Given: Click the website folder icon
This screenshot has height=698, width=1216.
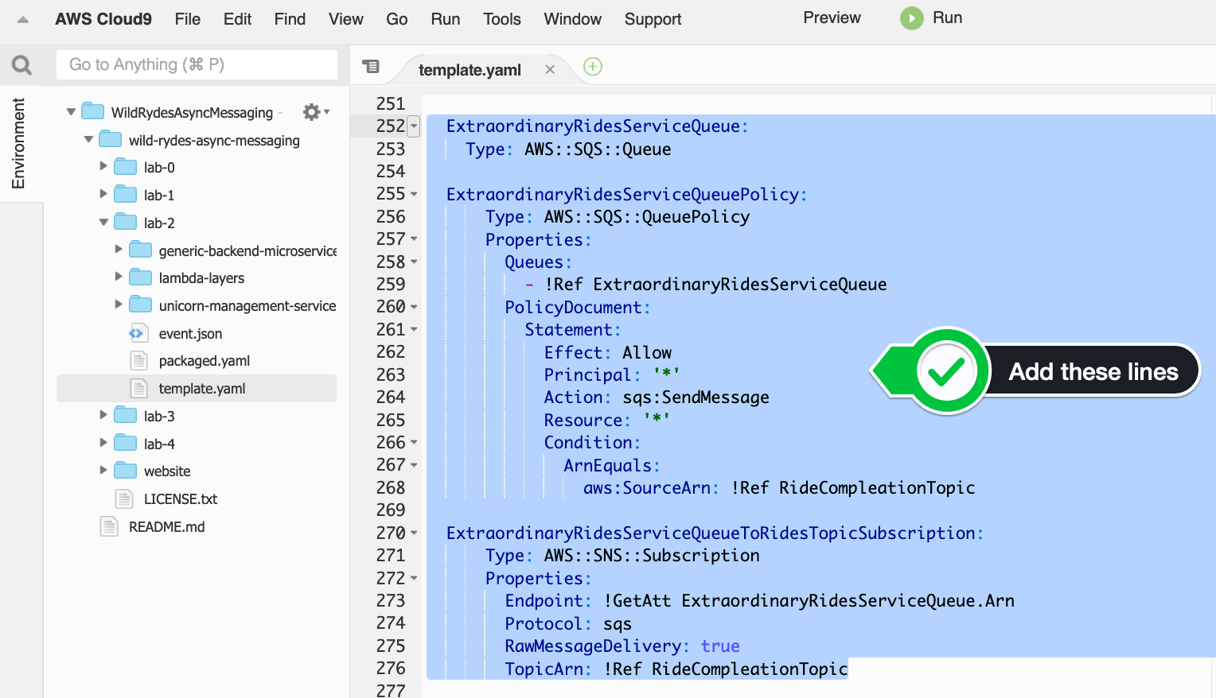Looking at the screenshot, I should [126, 471].
